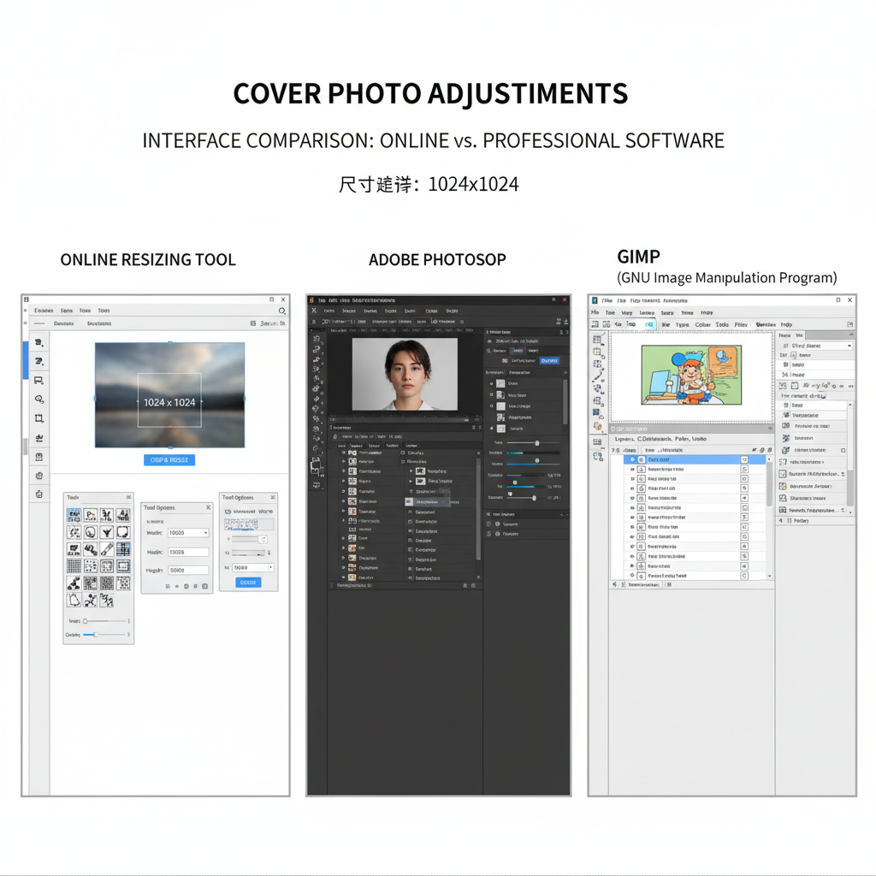The image size is (876, 876).
Task: Online tool: open 9000 dropdown in right Tool Options
Action: pos(253,568)
